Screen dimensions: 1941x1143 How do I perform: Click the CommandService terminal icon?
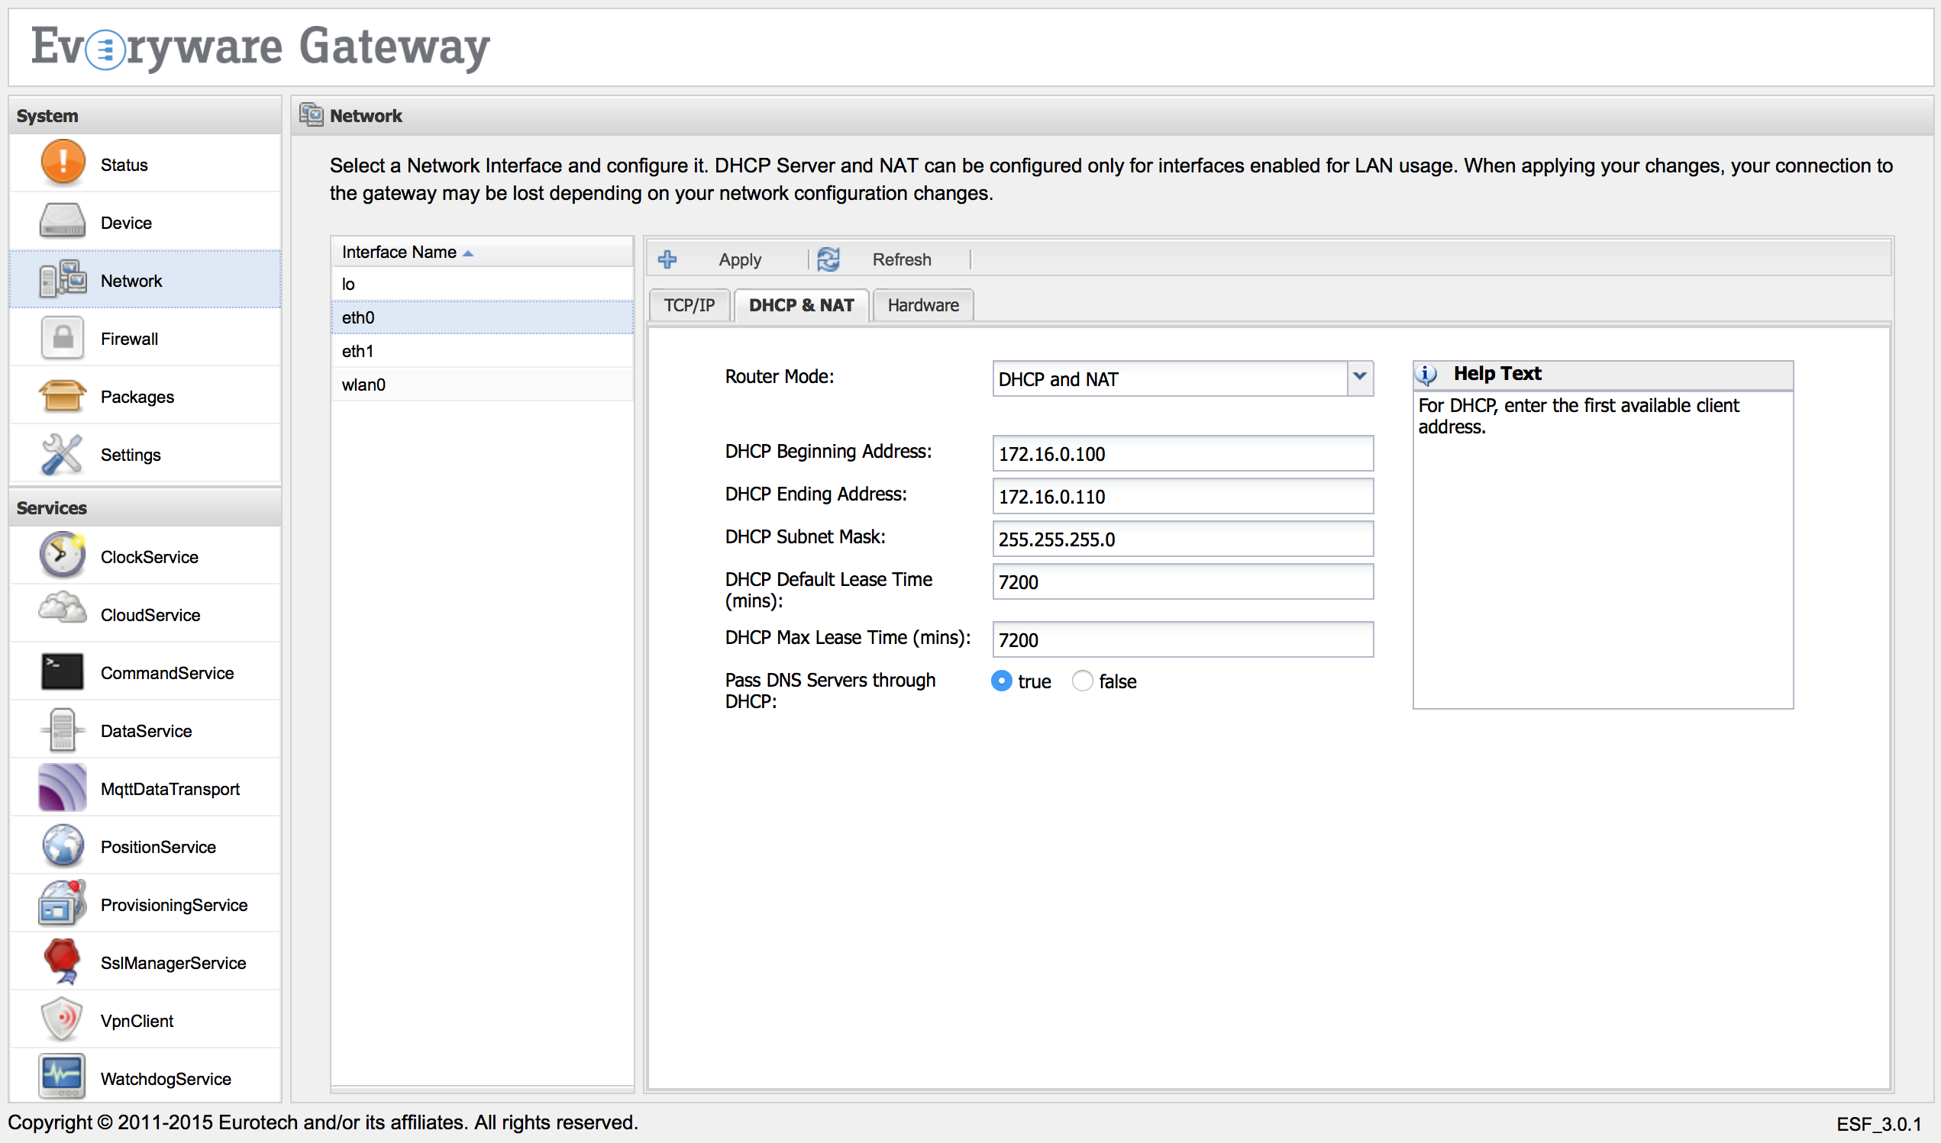tap(63, 671)
